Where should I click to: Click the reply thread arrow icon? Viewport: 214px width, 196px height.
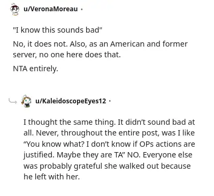(x=13, y=101)
